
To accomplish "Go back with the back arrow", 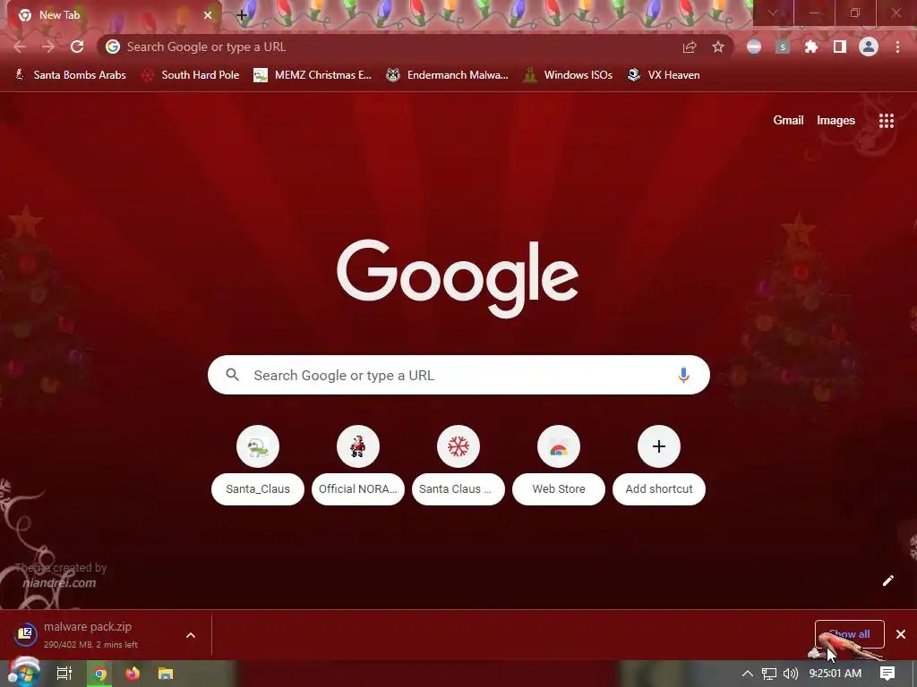I will point(20,47).
